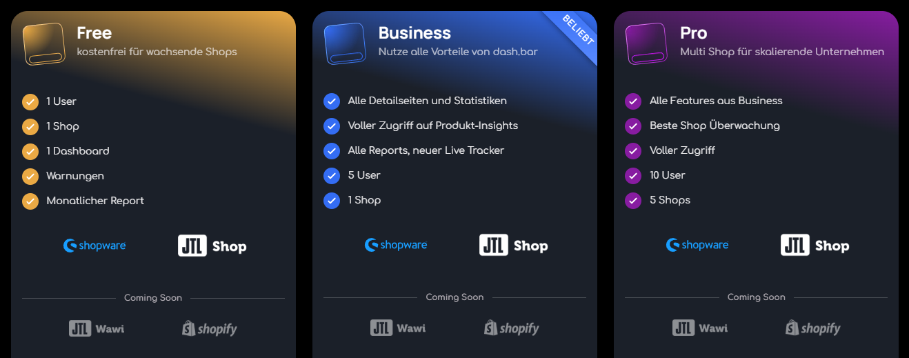Click the JTL Wawi logo under the Free plan
This screenshot has width=909, height=358.
tap(97, 328)
